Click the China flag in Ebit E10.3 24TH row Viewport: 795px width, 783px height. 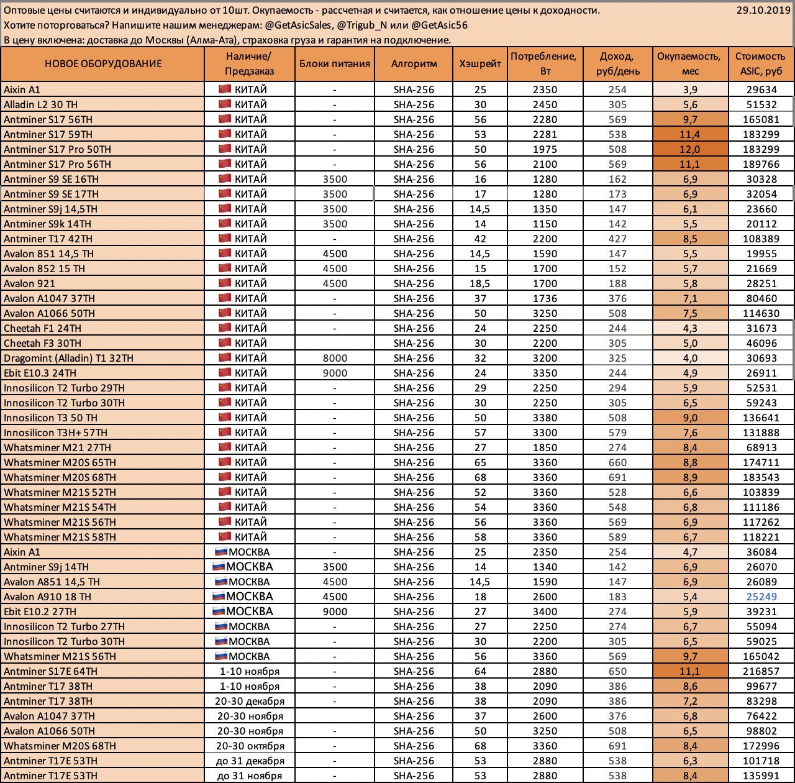pyautogui.click(x=225, y=373)
